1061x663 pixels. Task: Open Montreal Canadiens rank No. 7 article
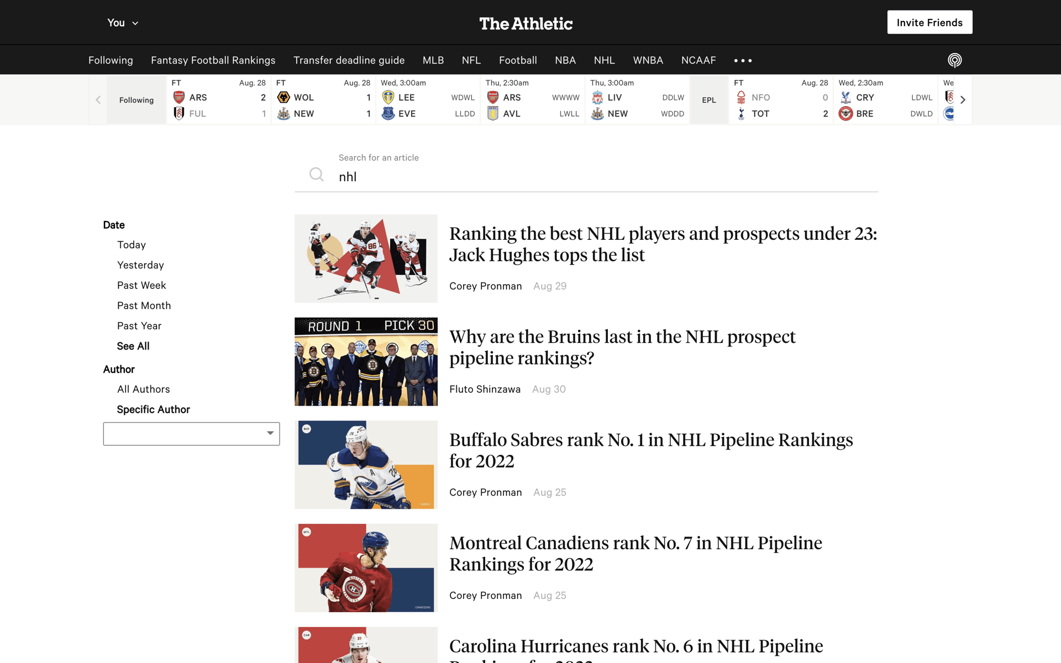tap(635, 554)
